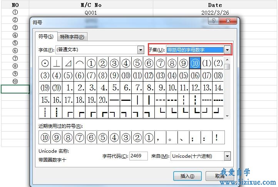Image resolution: width=278 pixels, height=187 pixels.
Task: Click the M/C No header cell
Action: (91, 5)
